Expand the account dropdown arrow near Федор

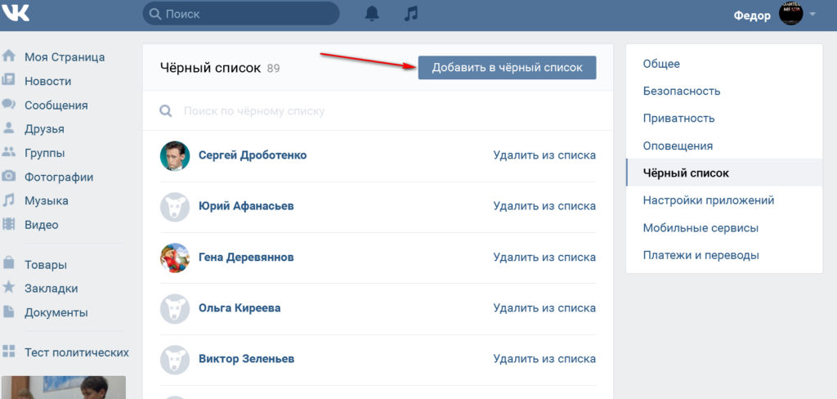click(812, 15)
